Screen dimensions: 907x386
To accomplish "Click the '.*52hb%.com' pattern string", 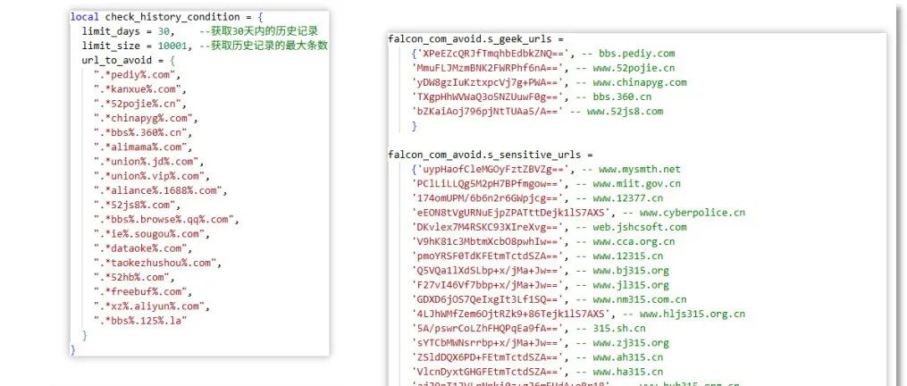I will (x=134, y=277).
